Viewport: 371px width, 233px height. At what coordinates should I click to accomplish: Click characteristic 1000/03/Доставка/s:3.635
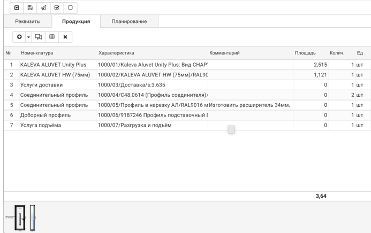[x=132, y=85]
